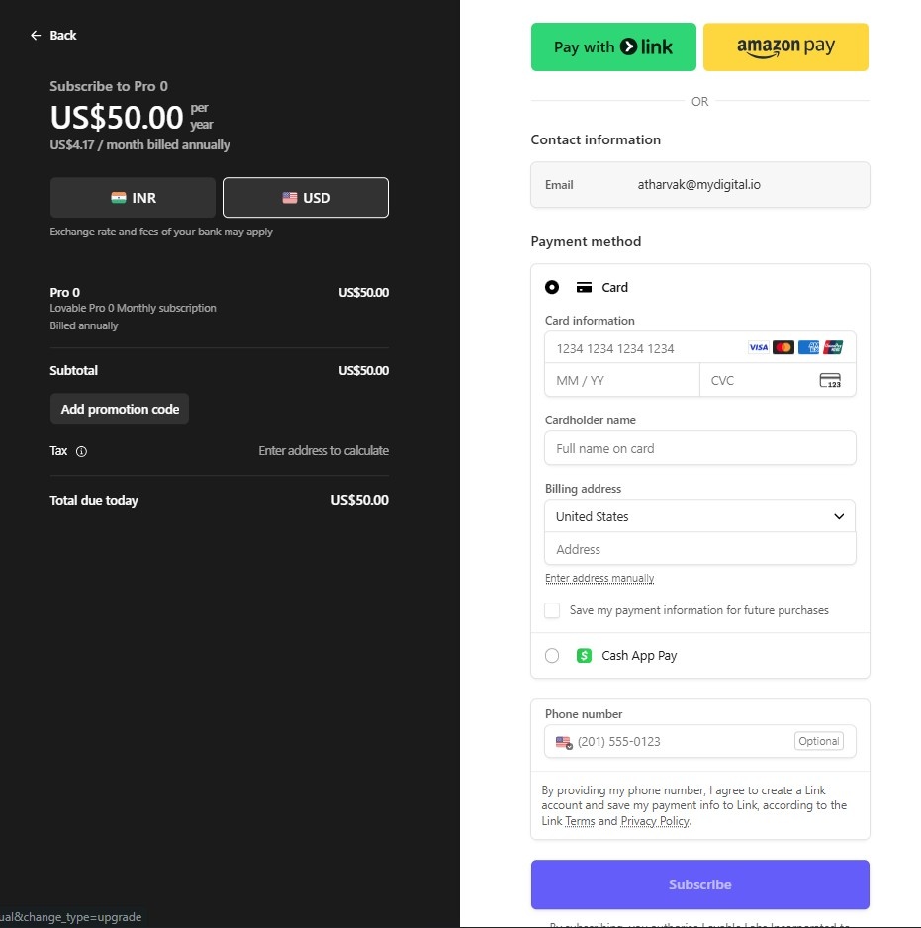This screenshot has height=928, width=921.
Task: Click the credit card icon beside Card
Action: coord(585,288)
